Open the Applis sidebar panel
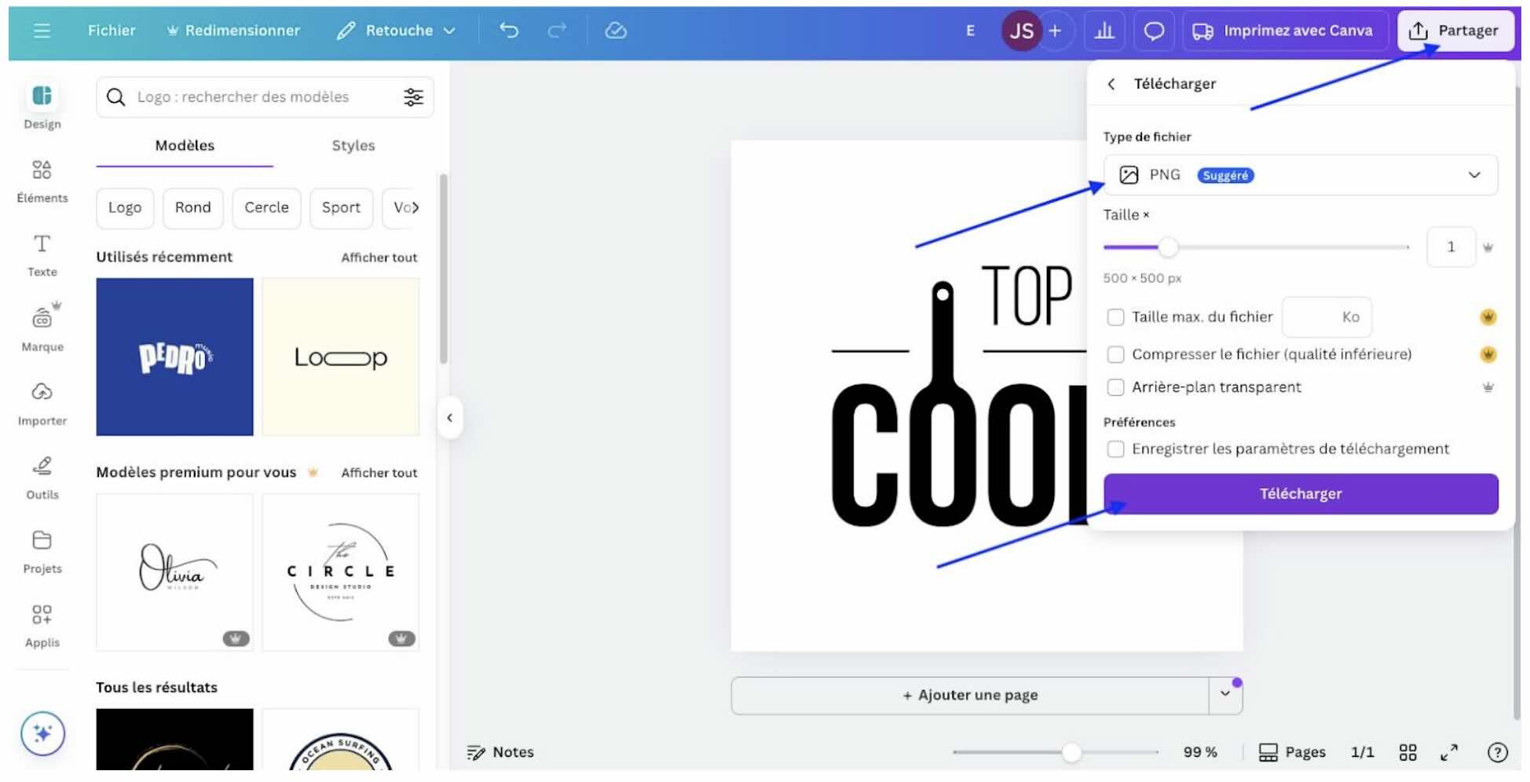Screen dimensions: 1530x782 click(x=42, y=626)
